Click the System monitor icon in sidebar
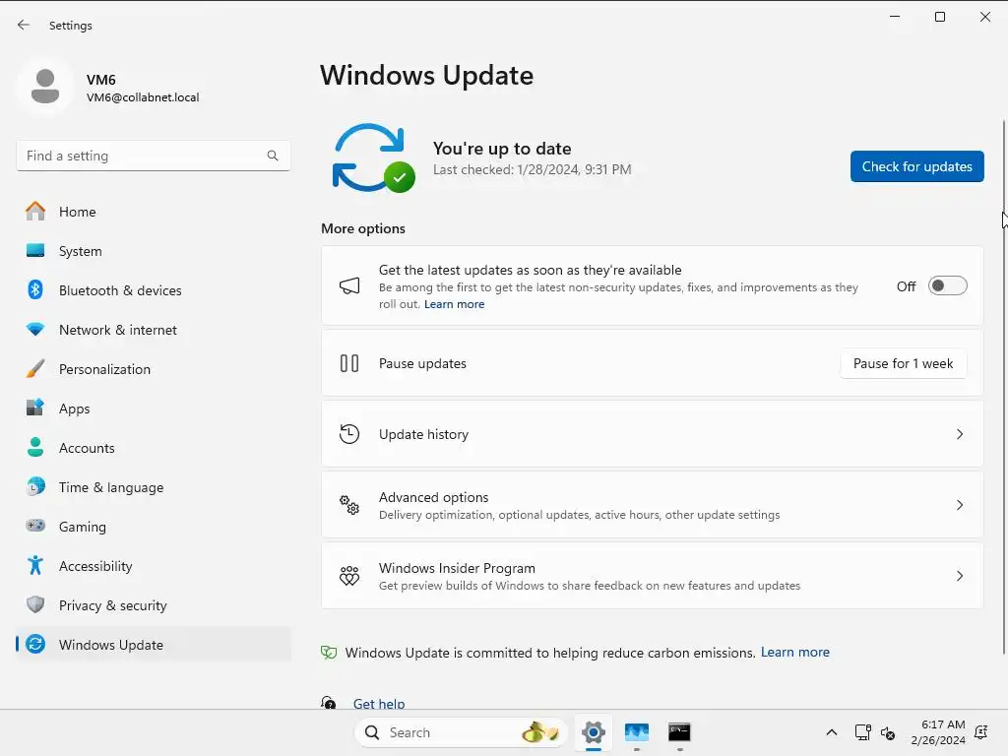1008x756 pixels. (35, 251)
